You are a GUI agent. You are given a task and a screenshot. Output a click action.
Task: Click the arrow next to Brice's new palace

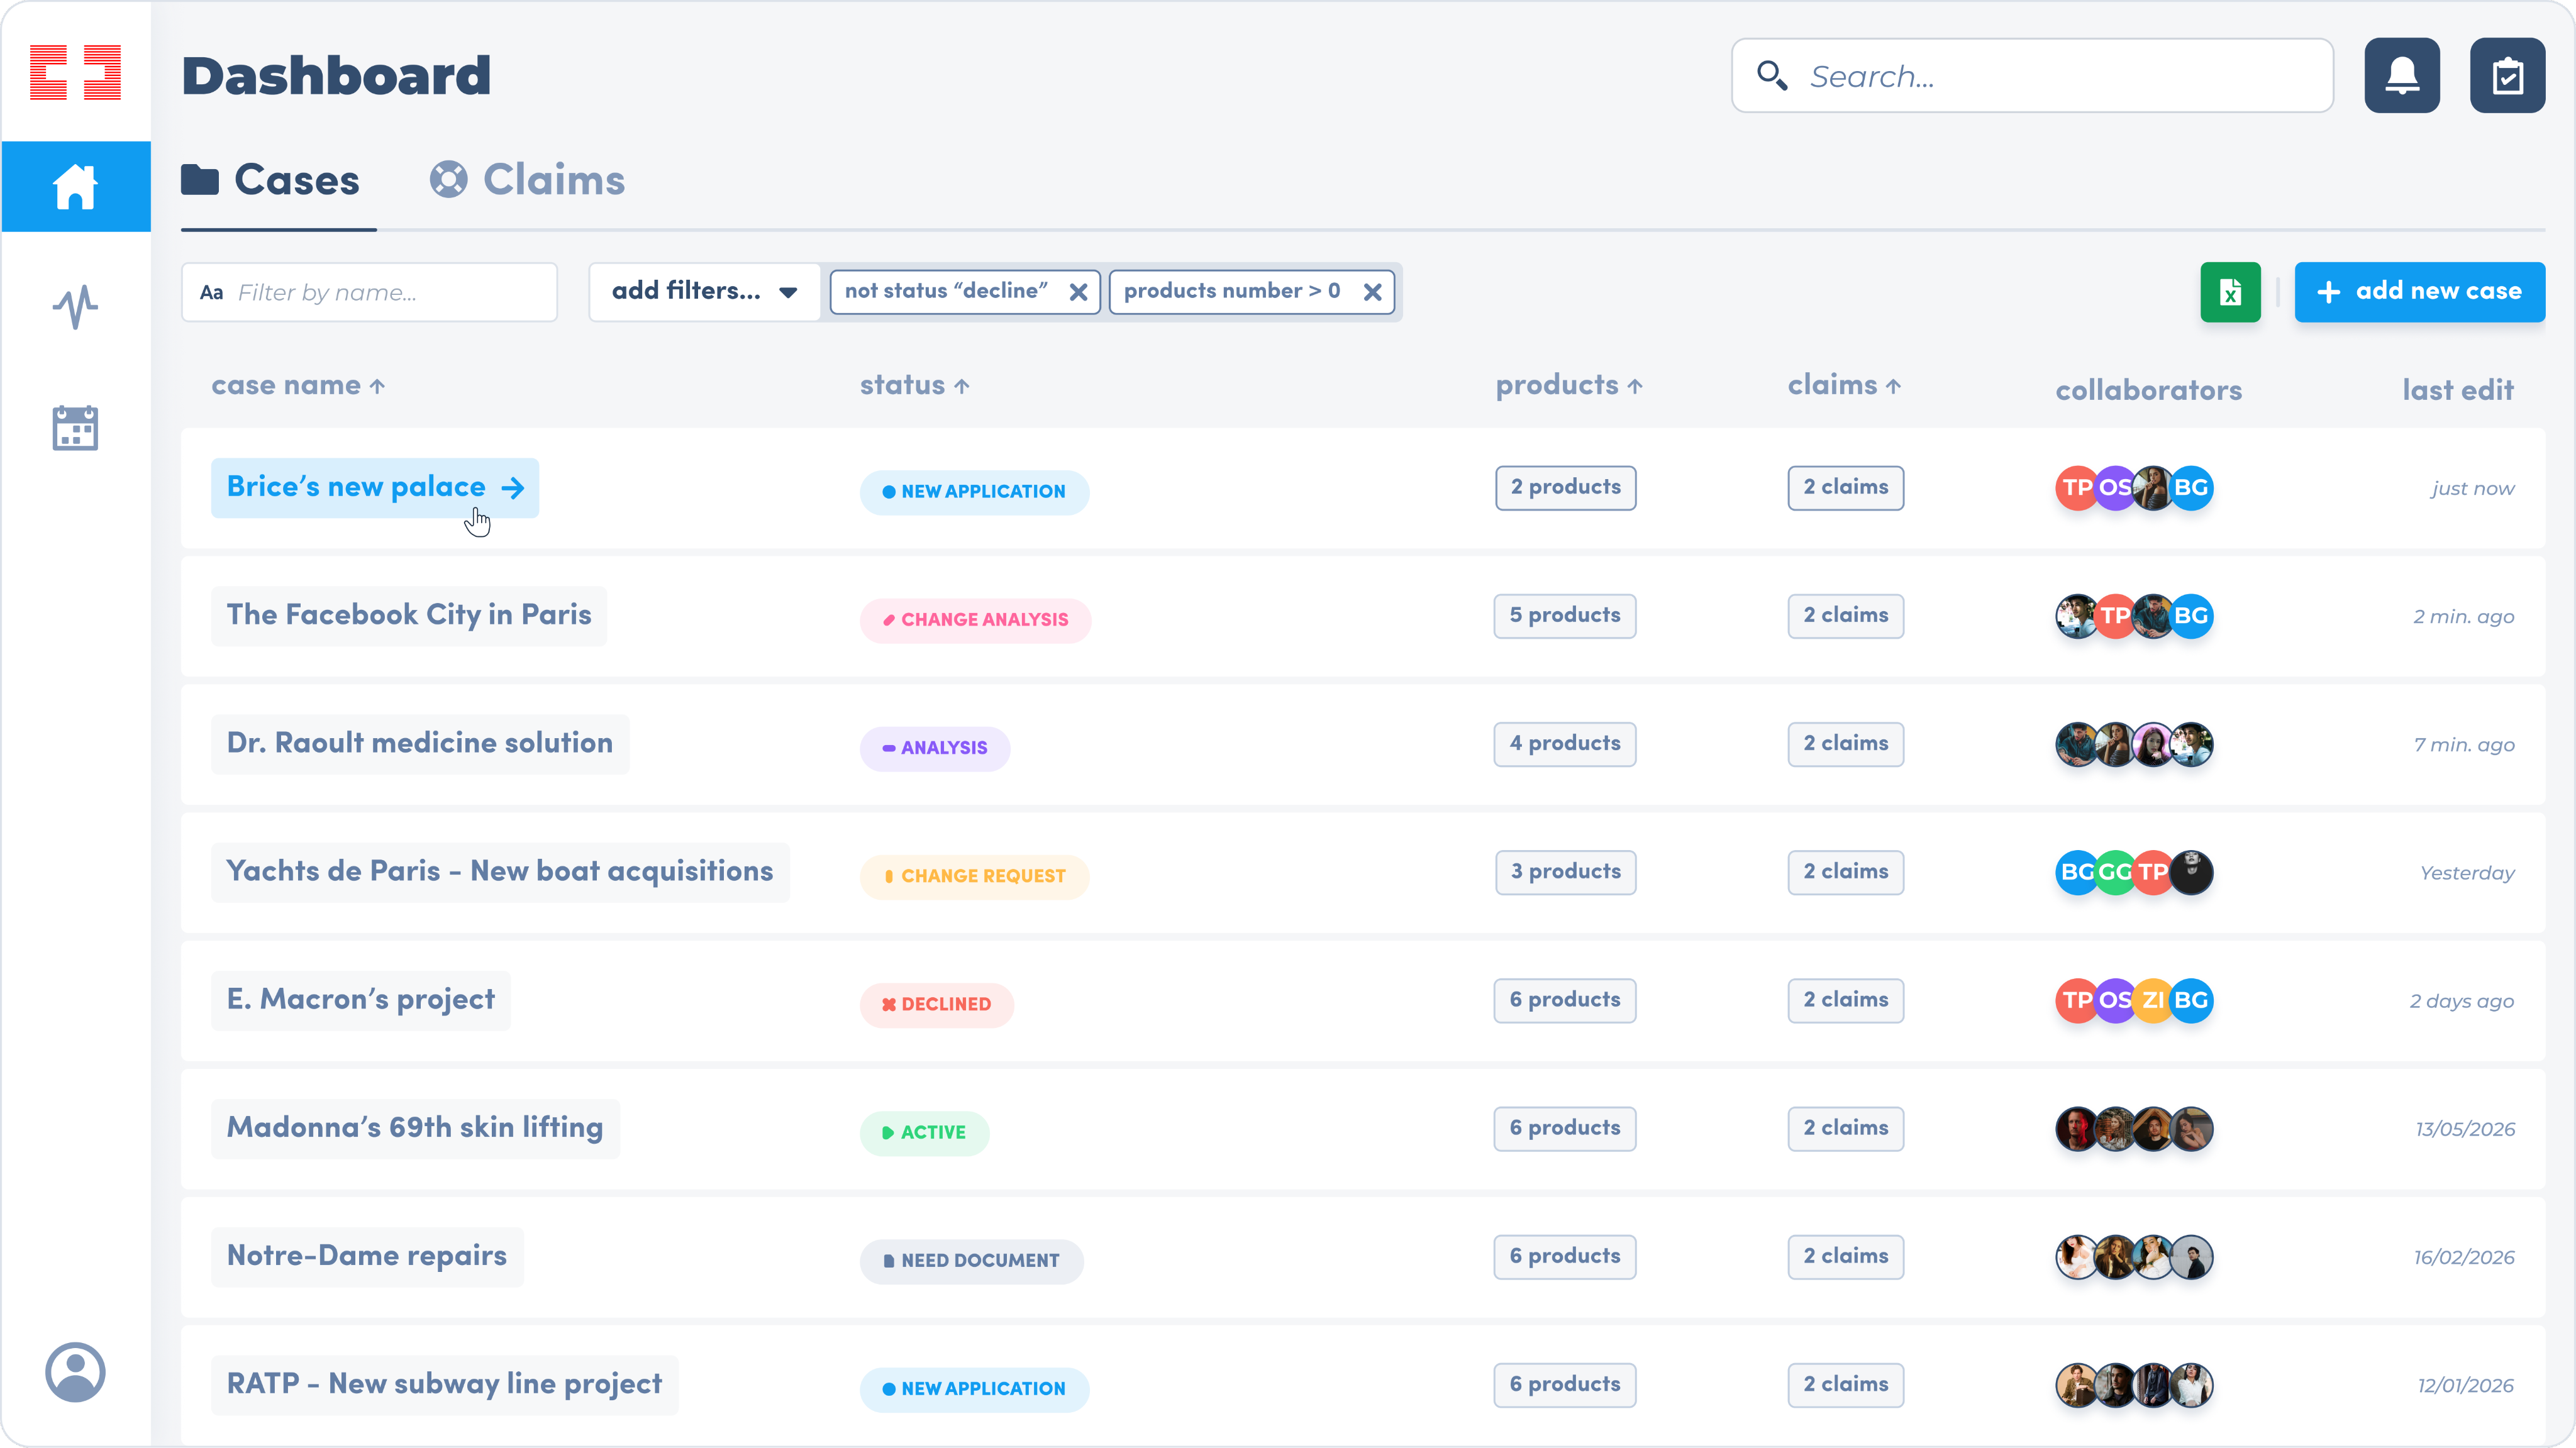512,488
